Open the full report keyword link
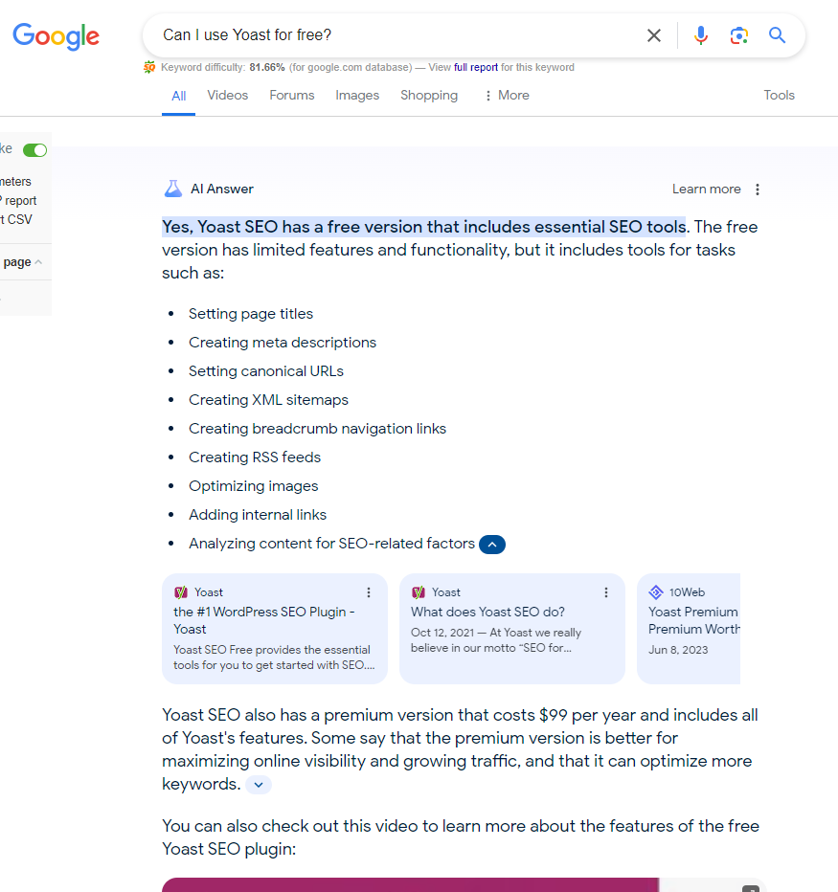 [476, 67]
